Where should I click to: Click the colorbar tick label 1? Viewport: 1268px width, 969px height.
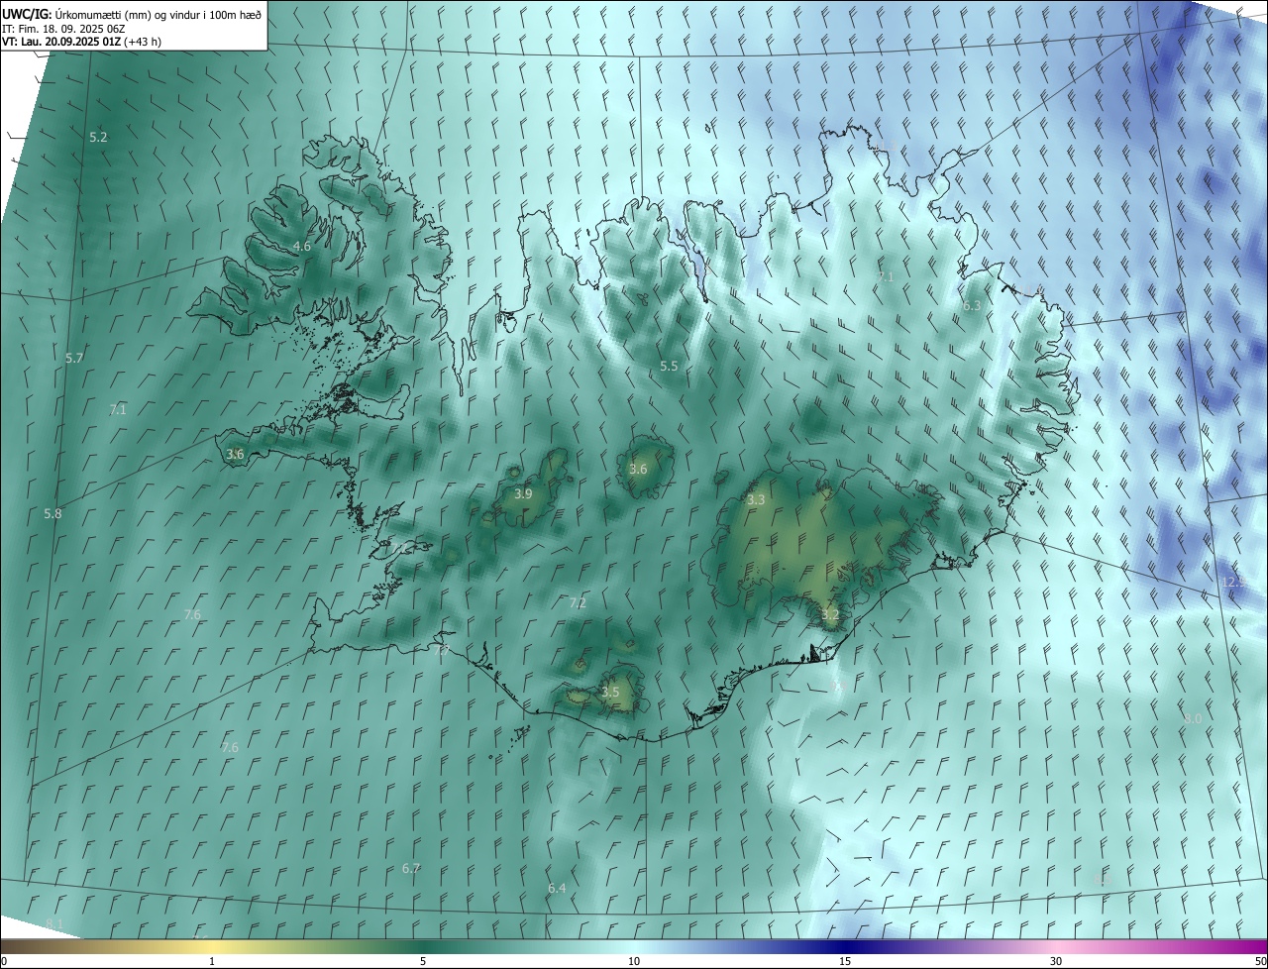[x=212, y=961]
